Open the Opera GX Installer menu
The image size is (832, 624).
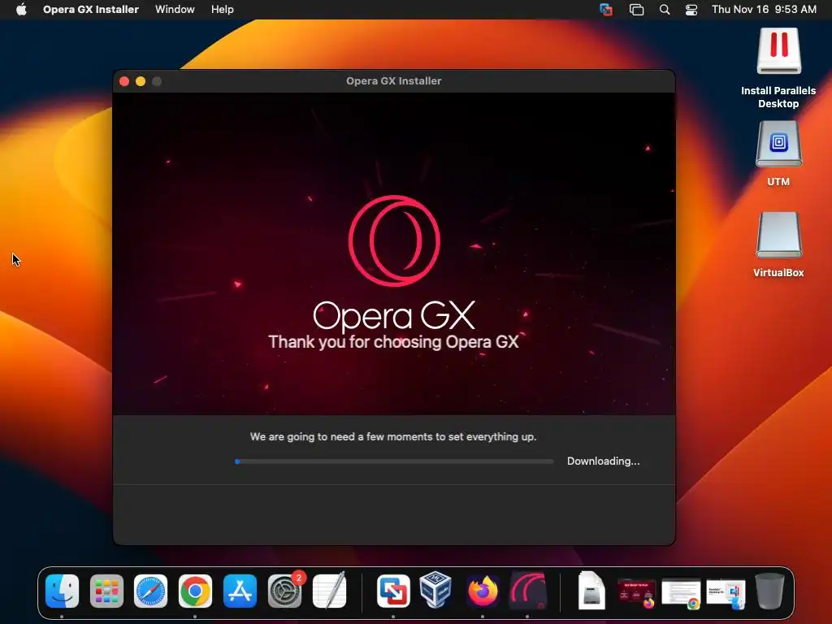91,10
